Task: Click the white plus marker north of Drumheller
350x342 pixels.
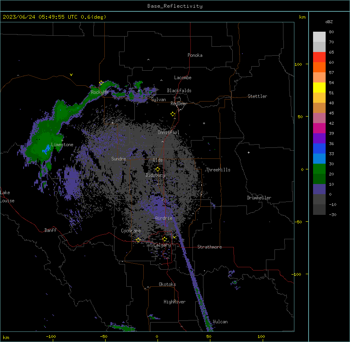Action: [x=248, y=152]
